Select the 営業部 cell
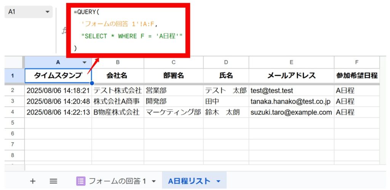 point(174,91)
